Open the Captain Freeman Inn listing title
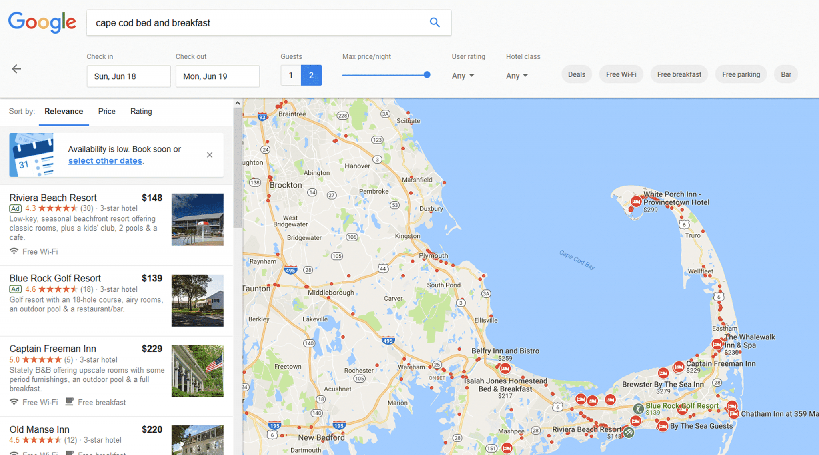The image size is (819, 455). pyautogui.click(x=53, y=349)
